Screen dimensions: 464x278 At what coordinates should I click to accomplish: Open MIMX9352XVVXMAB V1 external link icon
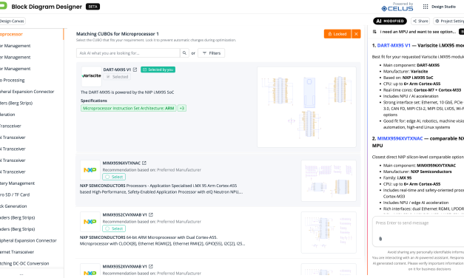151,266
